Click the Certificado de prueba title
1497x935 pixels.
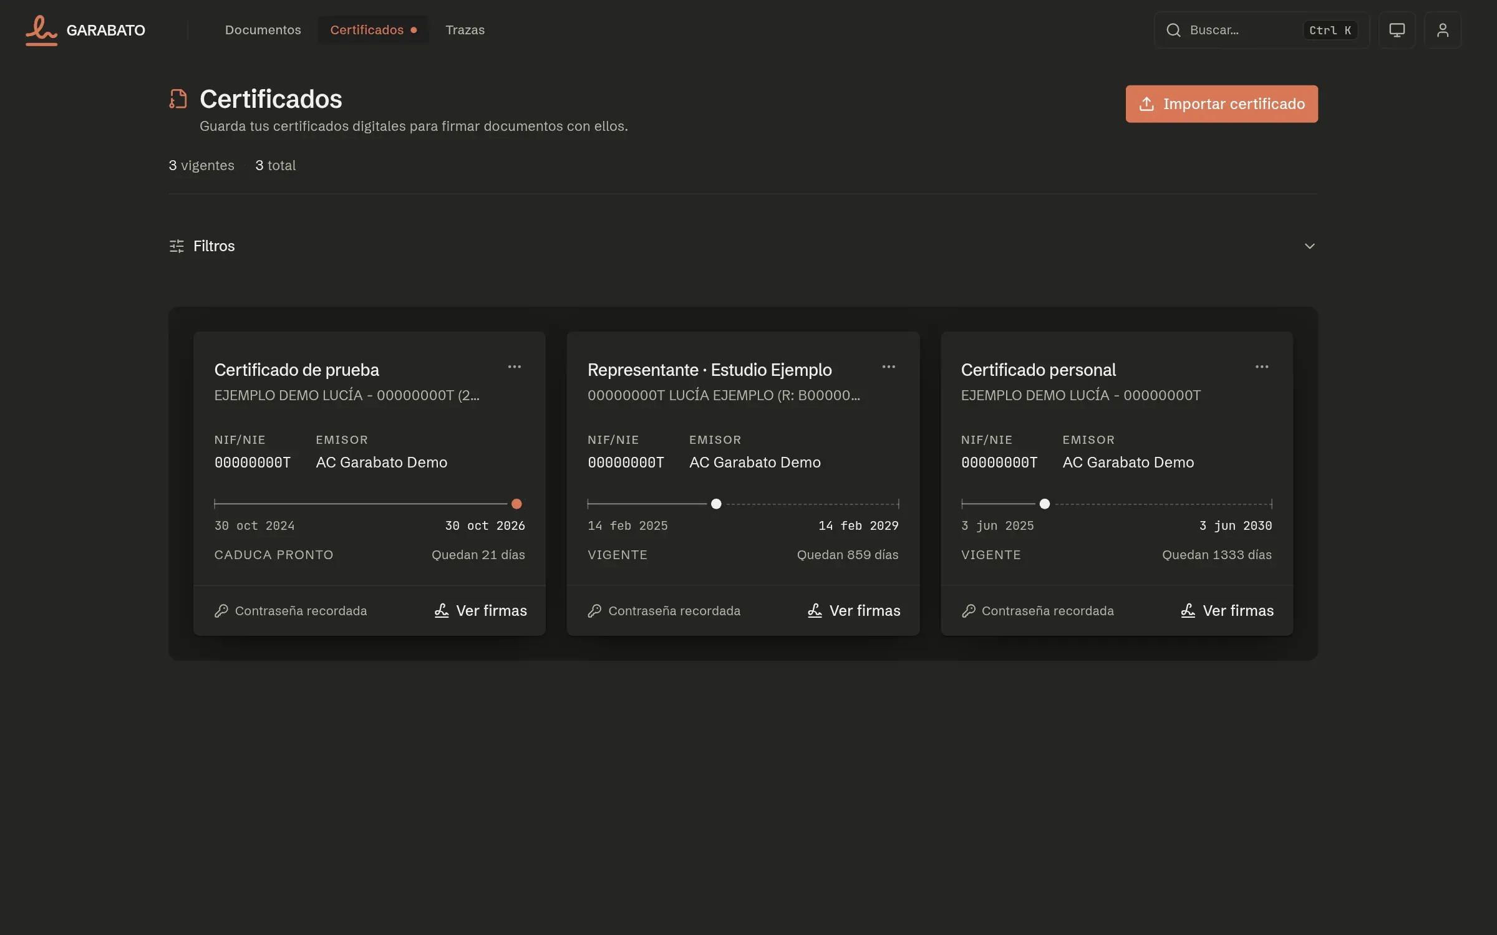pos(296,370)
